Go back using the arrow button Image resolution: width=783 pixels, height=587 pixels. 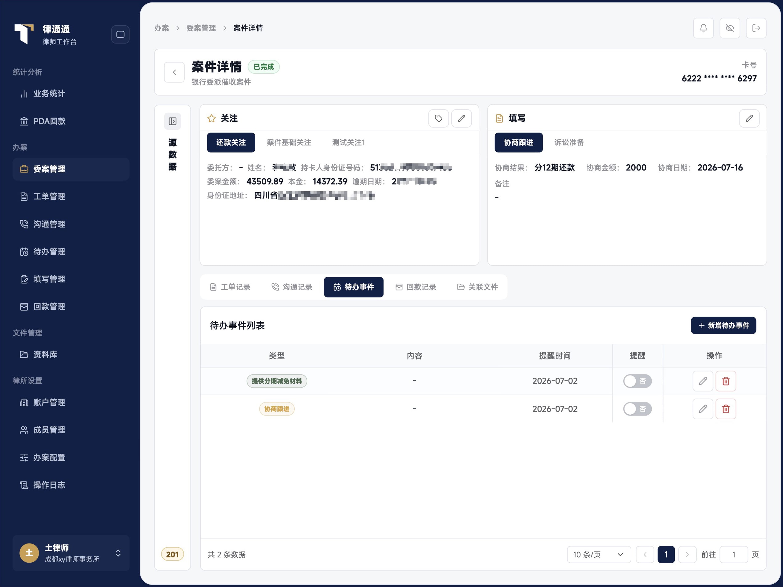(x=174, y=72)
